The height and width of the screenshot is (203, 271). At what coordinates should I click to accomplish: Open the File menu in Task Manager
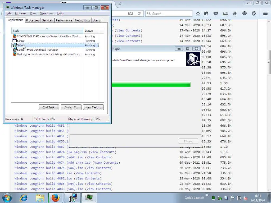[x=9, y=13]
